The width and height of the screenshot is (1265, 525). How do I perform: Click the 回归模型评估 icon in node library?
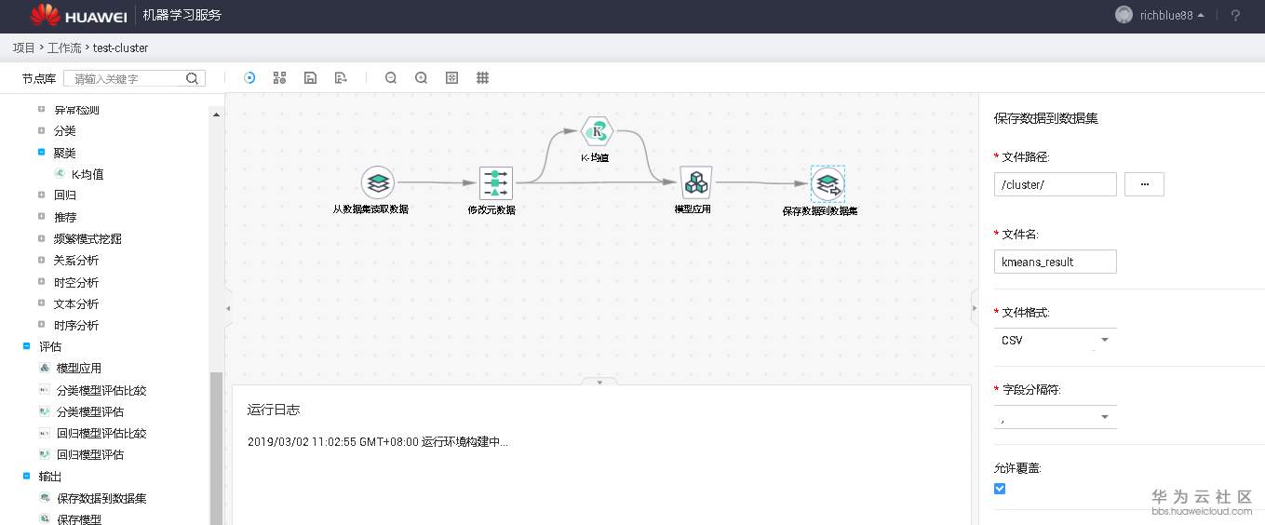point(45,454)
